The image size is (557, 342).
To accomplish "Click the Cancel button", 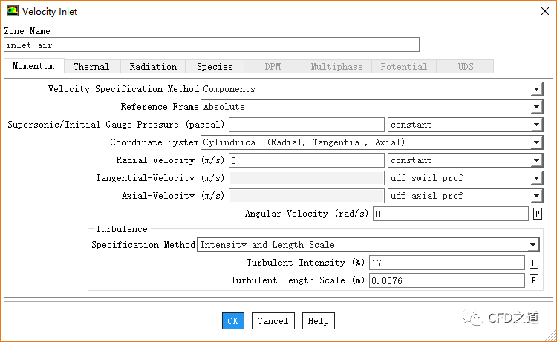I will 273,321.
